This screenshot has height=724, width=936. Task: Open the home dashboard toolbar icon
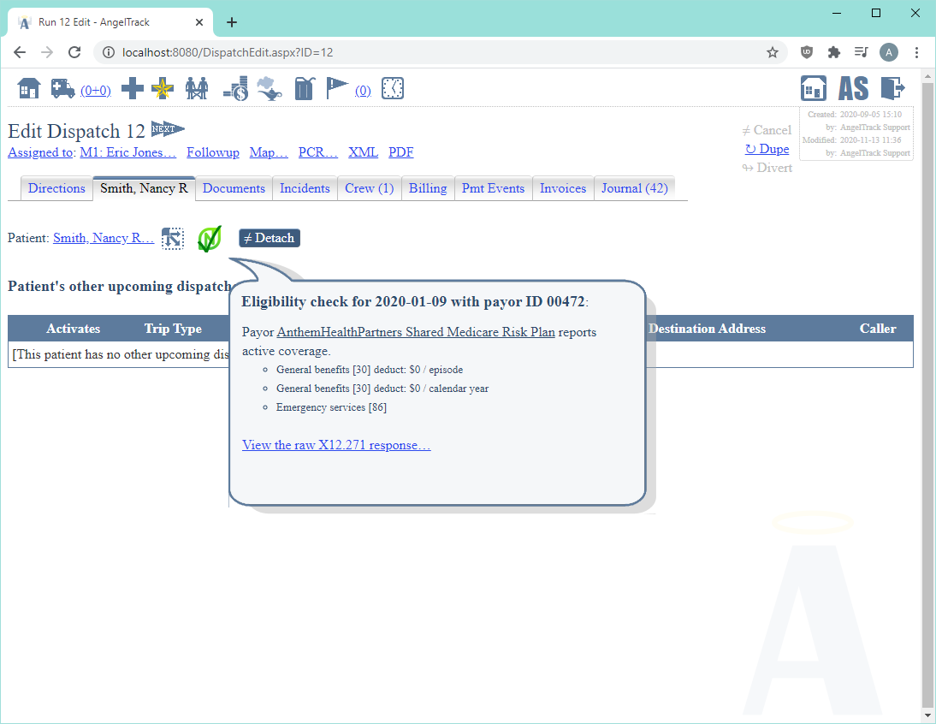click(x=28, y=88)
